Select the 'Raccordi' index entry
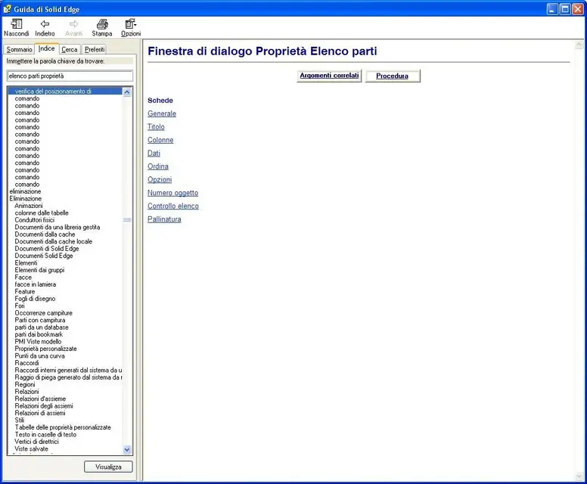The image size is (587, 484). 26,363
